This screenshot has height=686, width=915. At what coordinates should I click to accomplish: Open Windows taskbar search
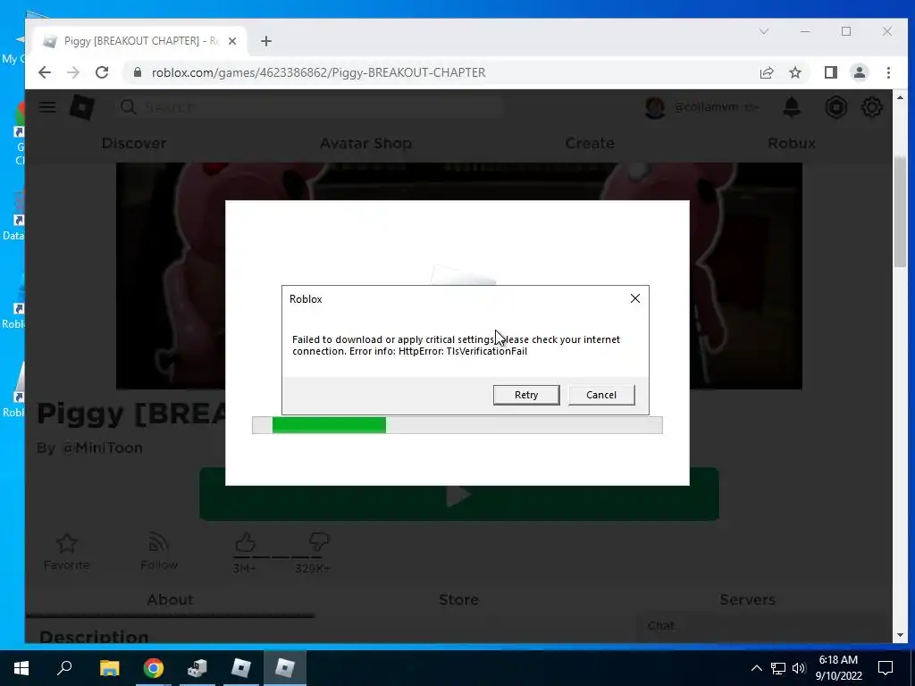coord(64,668)
